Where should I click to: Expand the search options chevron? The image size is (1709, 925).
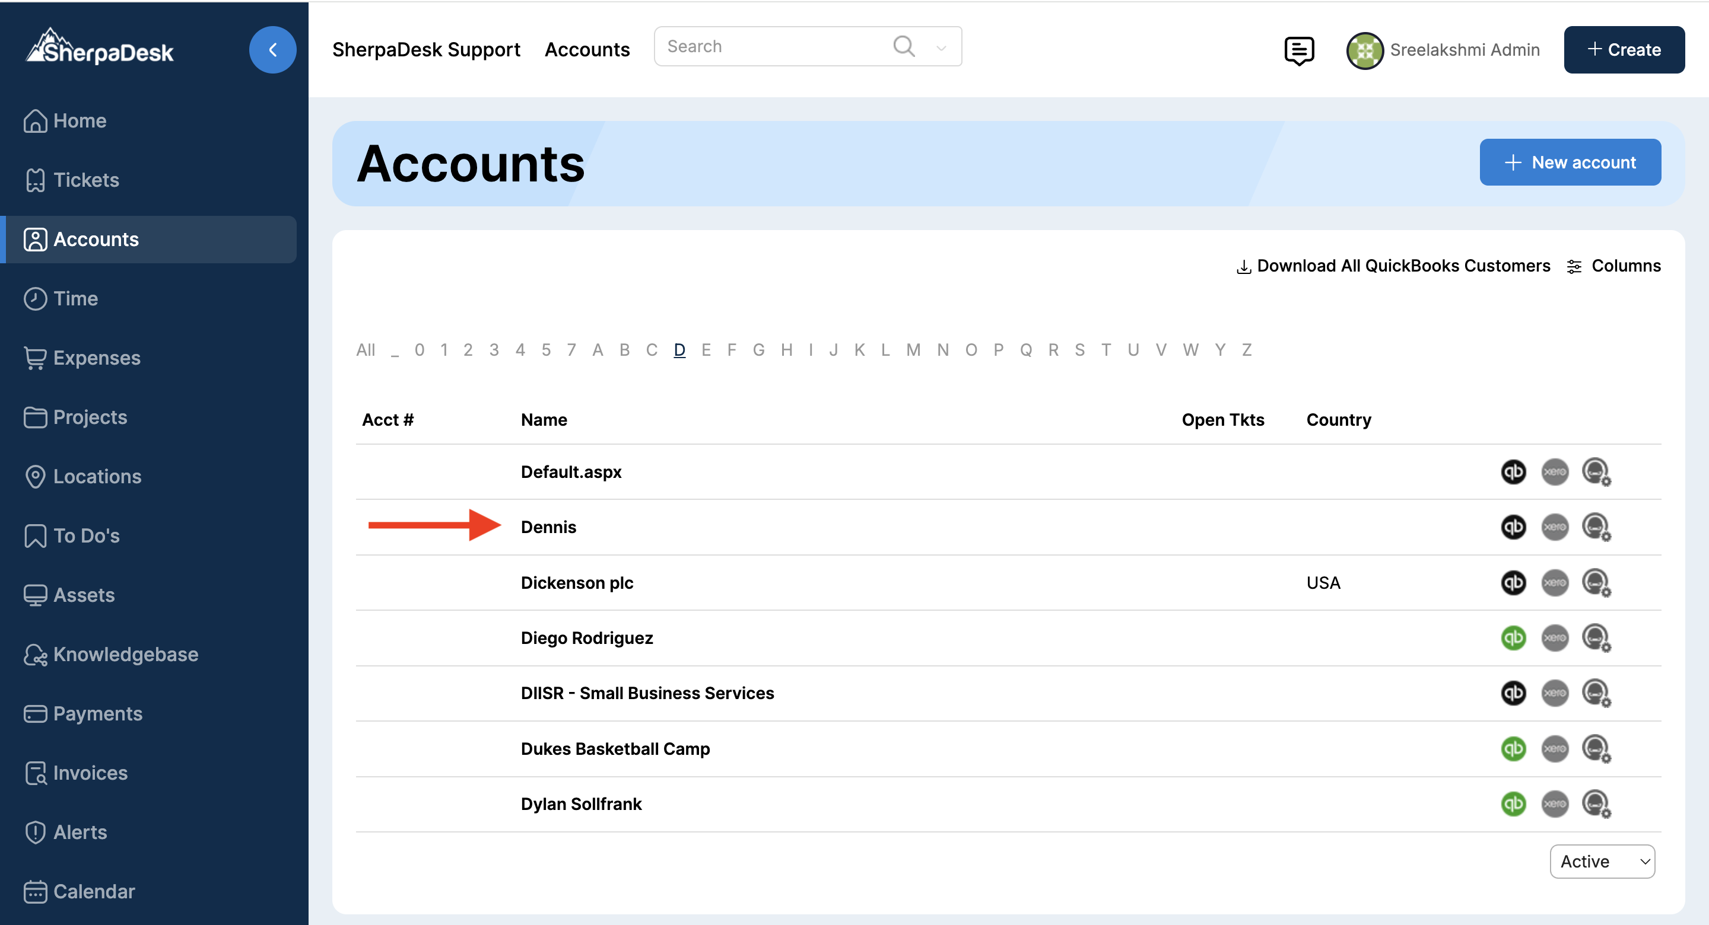tap(941, 48)
